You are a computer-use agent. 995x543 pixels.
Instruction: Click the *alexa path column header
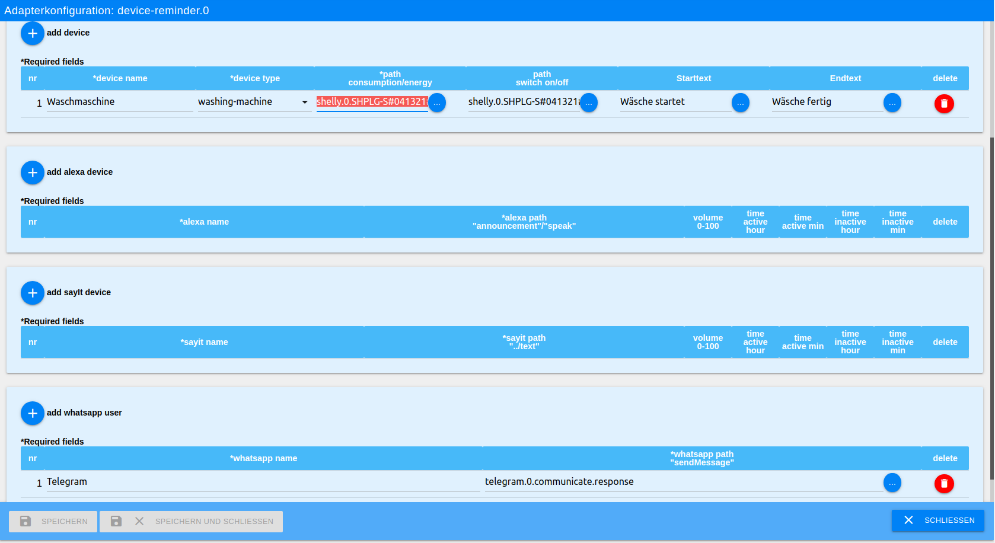(524, 222)
